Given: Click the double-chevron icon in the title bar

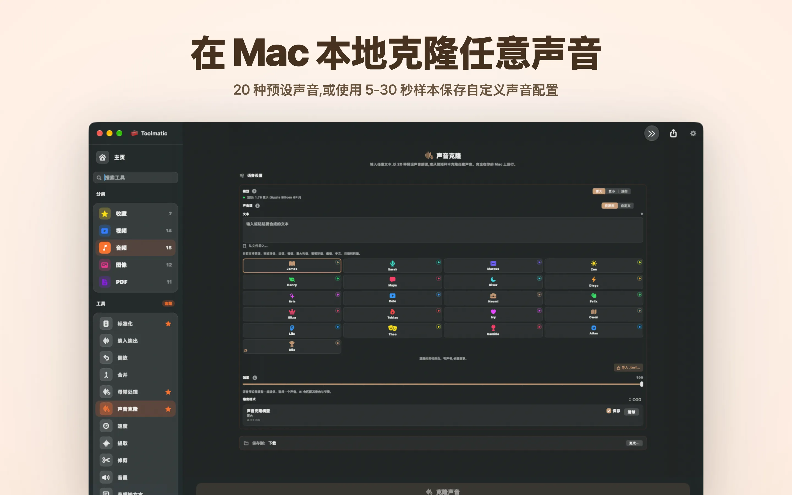Looking at the screenshot, I should pos(651,134).
